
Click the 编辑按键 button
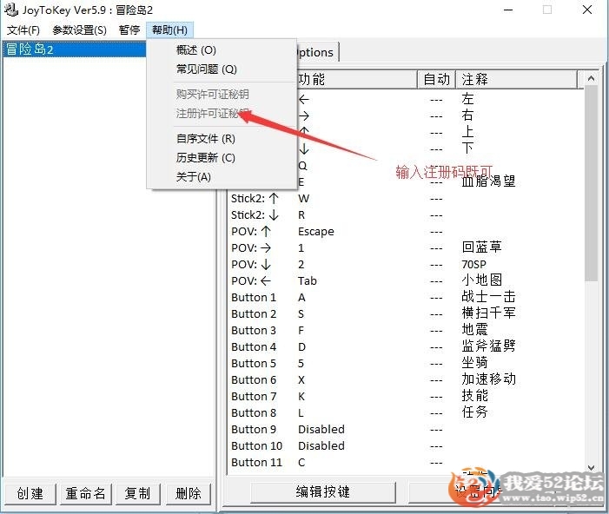323,492
